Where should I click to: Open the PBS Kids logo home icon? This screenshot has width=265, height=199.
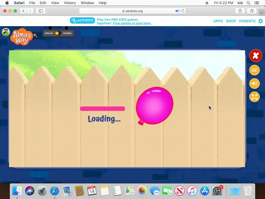pyautogui.click(x=6, y=32)
